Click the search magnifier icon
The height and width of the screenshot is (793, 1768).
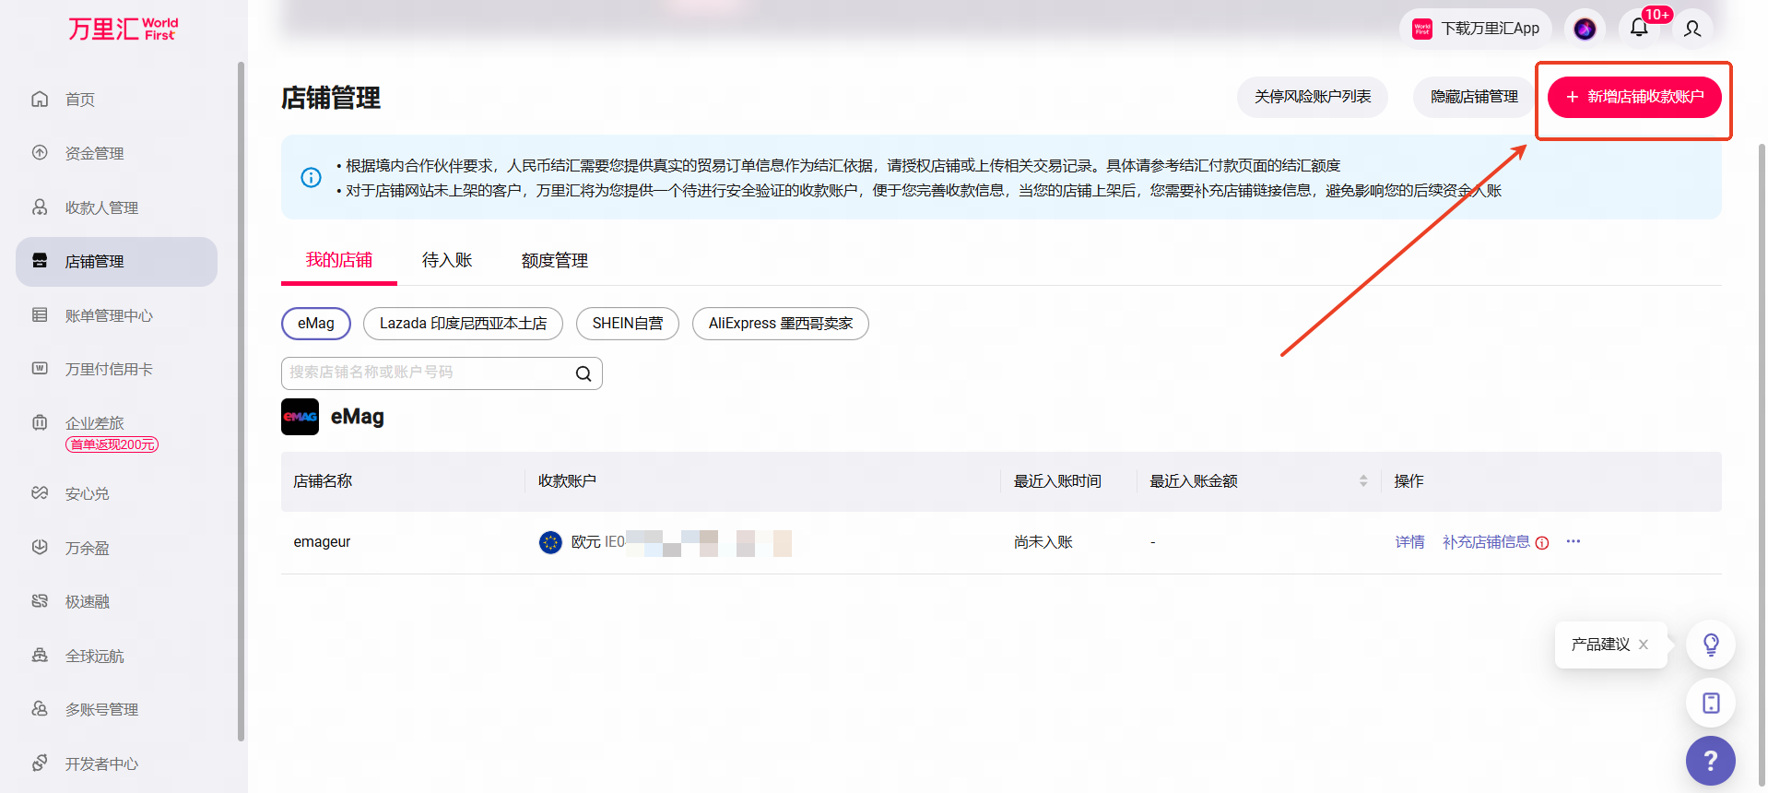pos(583,373)
